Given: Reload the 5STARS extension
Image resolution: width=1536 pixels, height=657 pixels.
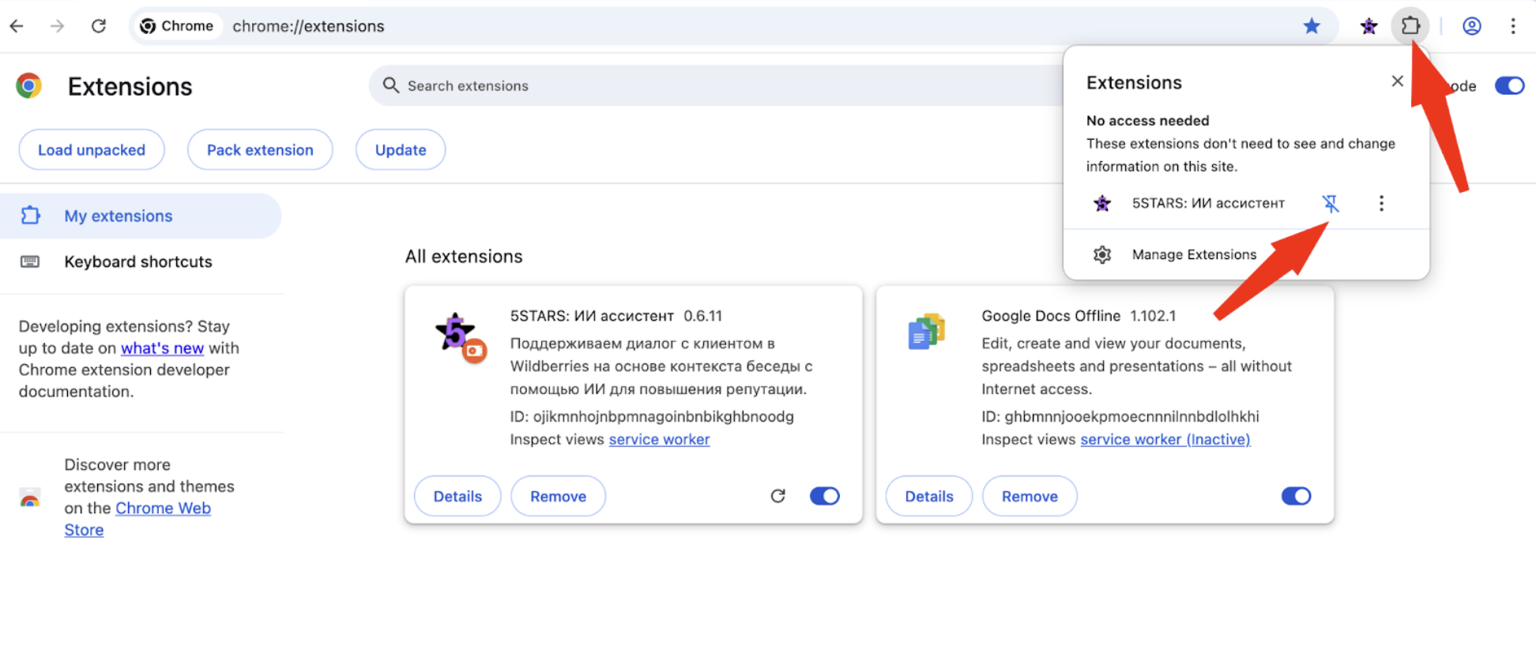Looking at the screenshot, I should point(777,496).
